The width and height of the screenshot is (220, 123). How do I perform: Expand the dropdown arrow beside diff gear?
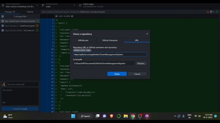(x=214, y=12)
